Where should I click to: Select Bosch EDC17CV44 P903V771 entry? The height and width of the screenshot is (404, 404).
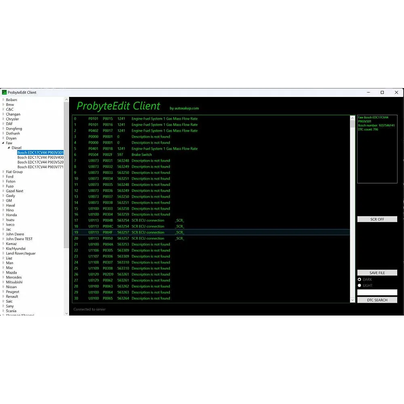[40, 167]
